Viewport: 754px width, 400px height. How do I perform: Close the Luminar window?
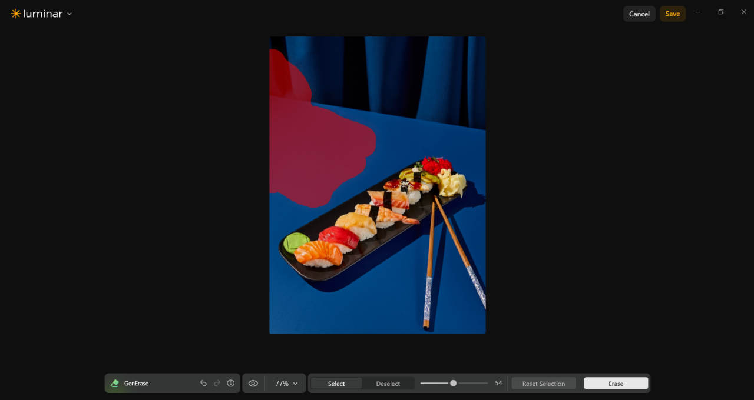click(743, 12)
